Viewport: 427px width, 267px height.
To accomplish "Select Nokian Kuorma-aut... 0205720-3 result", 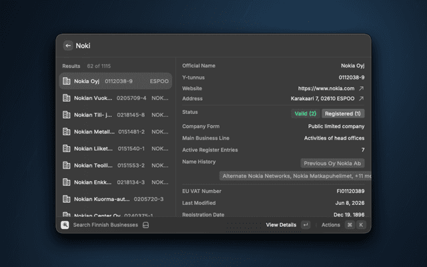I will click(x=115, y=199).
